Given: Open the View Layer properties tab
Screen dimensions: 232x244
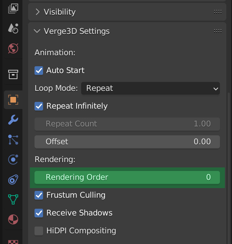Looking at the screenshot, I should (x=13, y=9).
